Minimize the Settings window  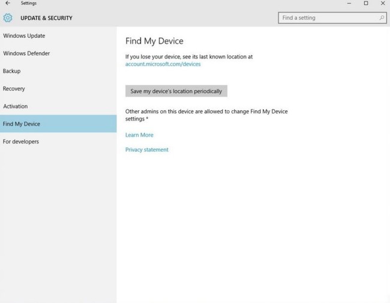click(x=349, y=3)
